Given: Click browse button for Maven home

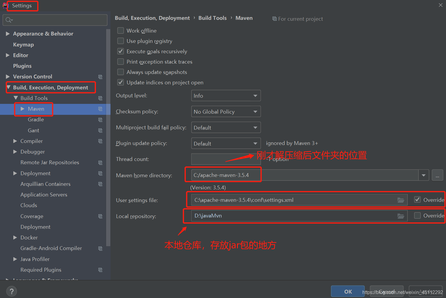Looking at the screenshot, I should click(437, 175).
